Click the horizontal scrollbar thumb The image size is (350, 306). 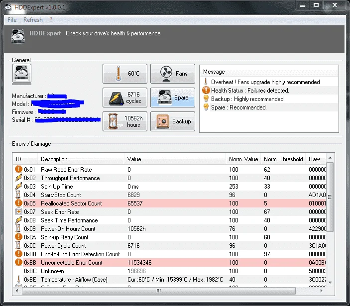pyautogui.click(x=159, y=291)
